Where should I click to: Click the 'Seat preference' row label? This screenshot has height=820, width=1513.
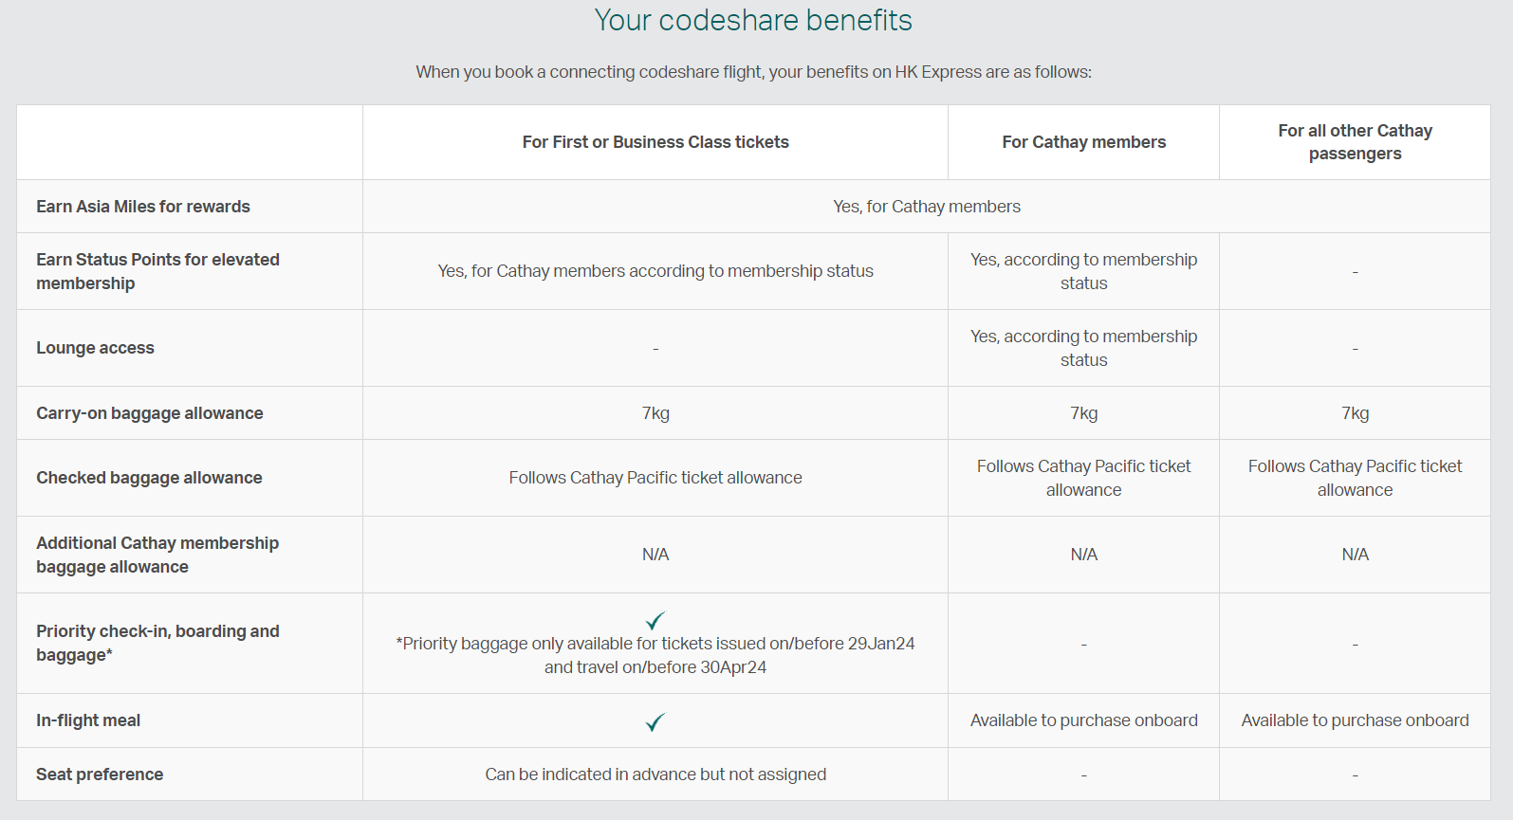(x=100, y=774)
